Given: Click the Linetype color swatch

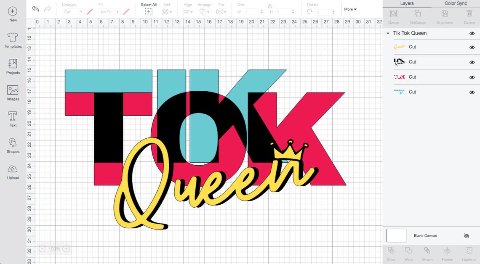Looking at the screenshot, I should tap(90, 12).
